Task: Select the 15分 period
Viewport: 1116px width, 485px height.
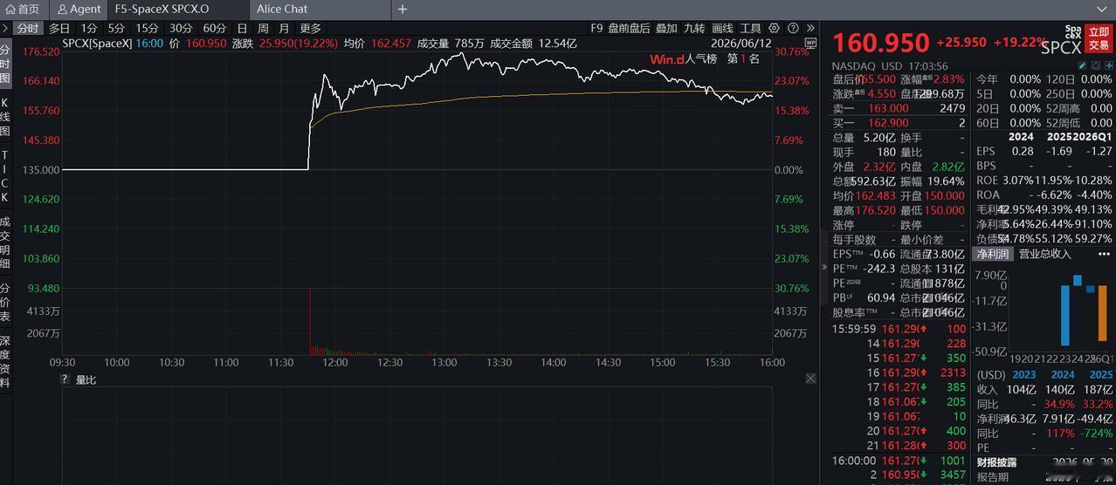Action: point(148,28)
